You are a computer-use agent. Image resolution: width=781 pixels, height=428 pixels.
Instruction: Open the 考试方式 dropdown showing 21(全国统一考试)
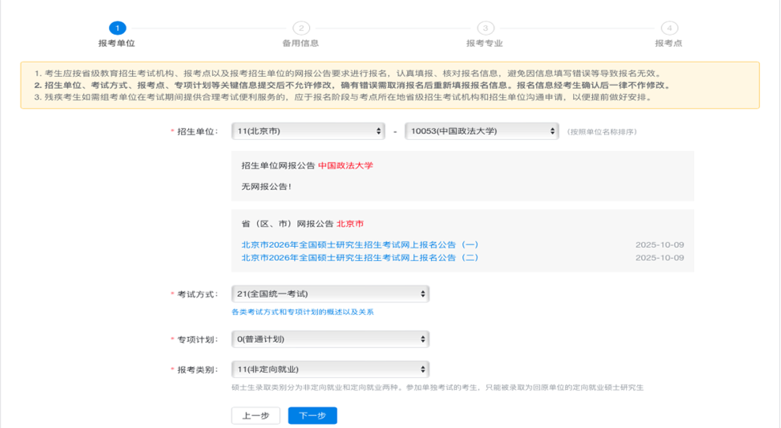(330, 294)
